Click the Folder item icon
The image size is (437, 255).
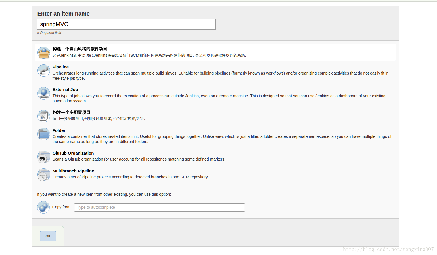pyautogui.click(x=44, y=134)
